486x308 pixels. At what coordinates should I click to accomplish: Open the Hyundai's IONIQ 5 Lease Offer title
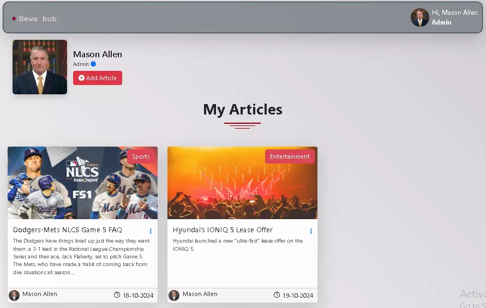223,230
